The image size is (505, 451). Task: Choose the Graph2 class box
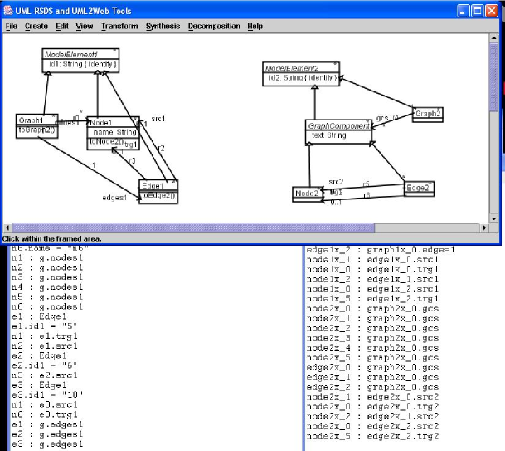pos(428,115)
